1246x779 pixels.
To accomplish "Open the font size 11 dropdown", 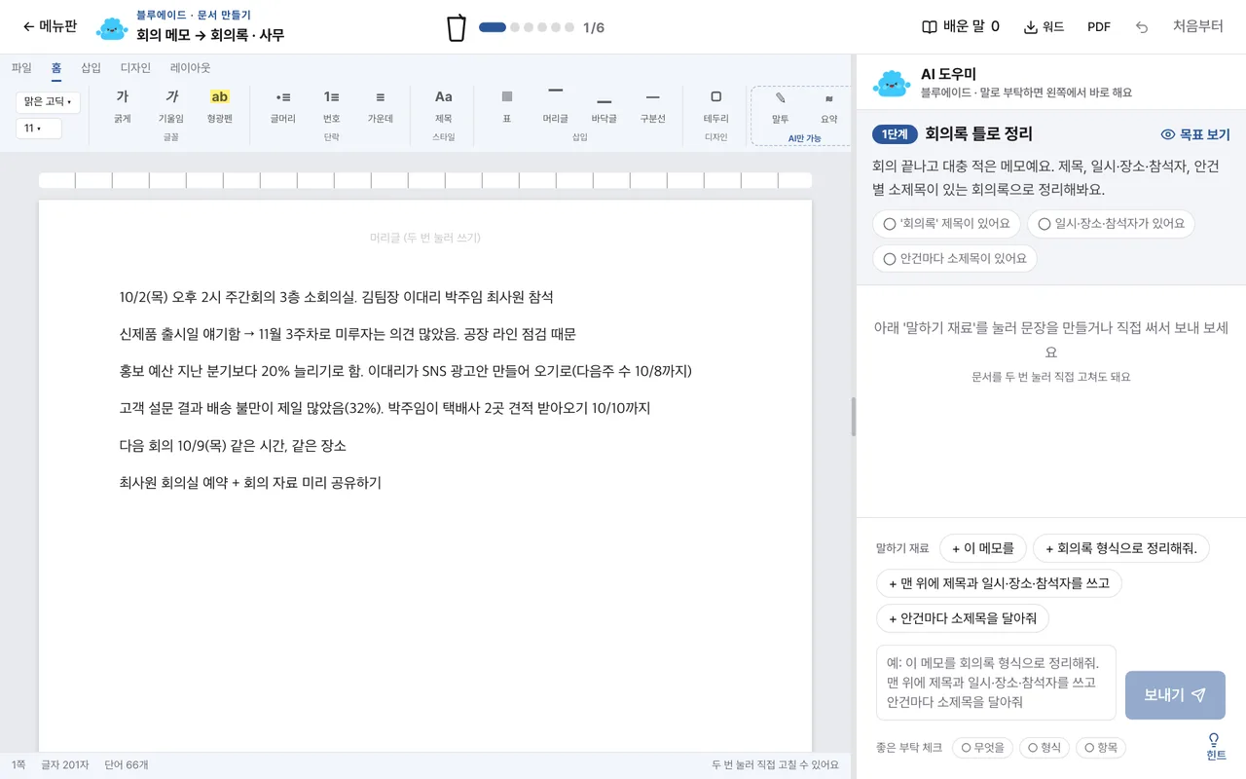I will (x=39, y=129).
